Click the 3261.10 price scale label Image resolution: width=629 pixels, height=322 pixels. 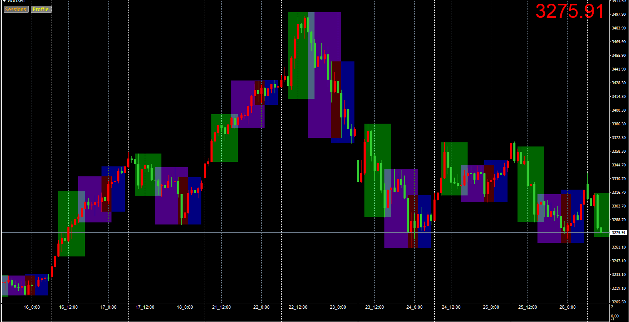(619, 247)
